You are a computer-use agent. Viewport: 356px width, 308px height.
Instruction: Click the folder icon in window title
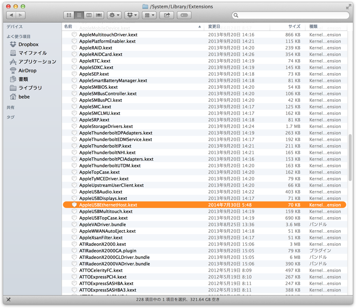tap(145, 7)
